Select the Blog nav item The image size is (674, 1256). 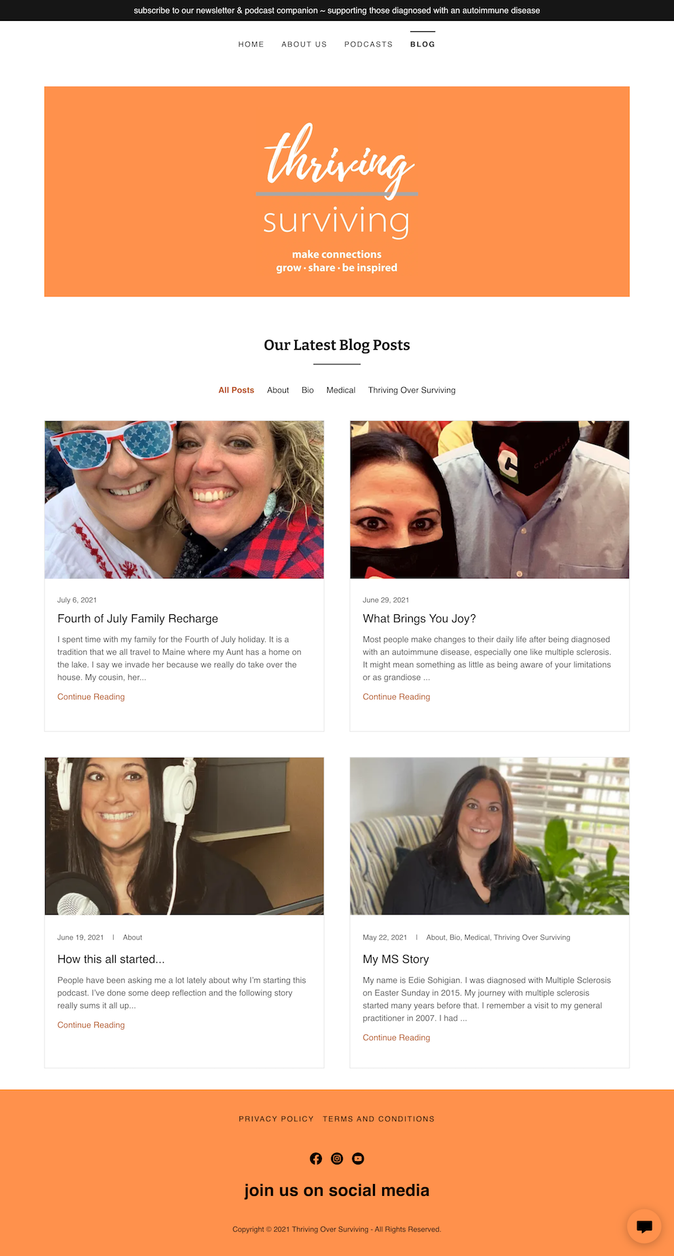click(423, 44)
